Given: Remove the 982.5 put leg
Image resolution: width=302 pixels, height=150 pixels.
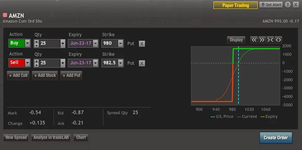Looking at the screenshot, I should pos(142,63).
